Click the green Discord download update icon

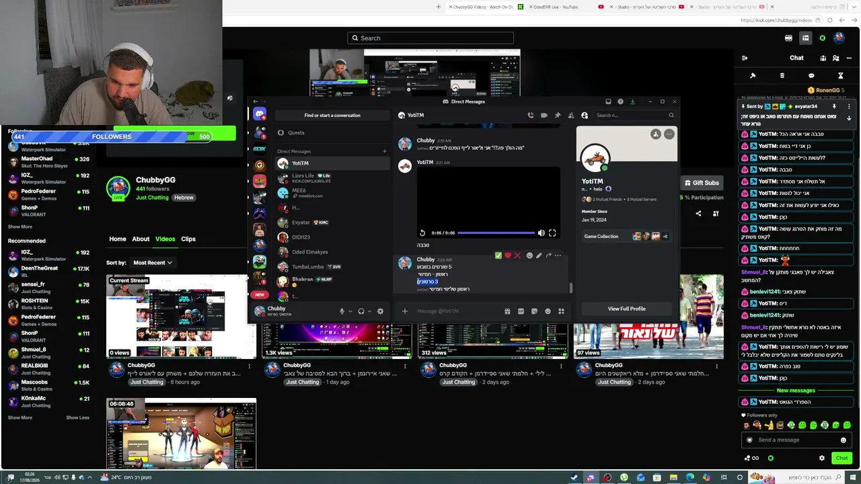tap(632, 102)
